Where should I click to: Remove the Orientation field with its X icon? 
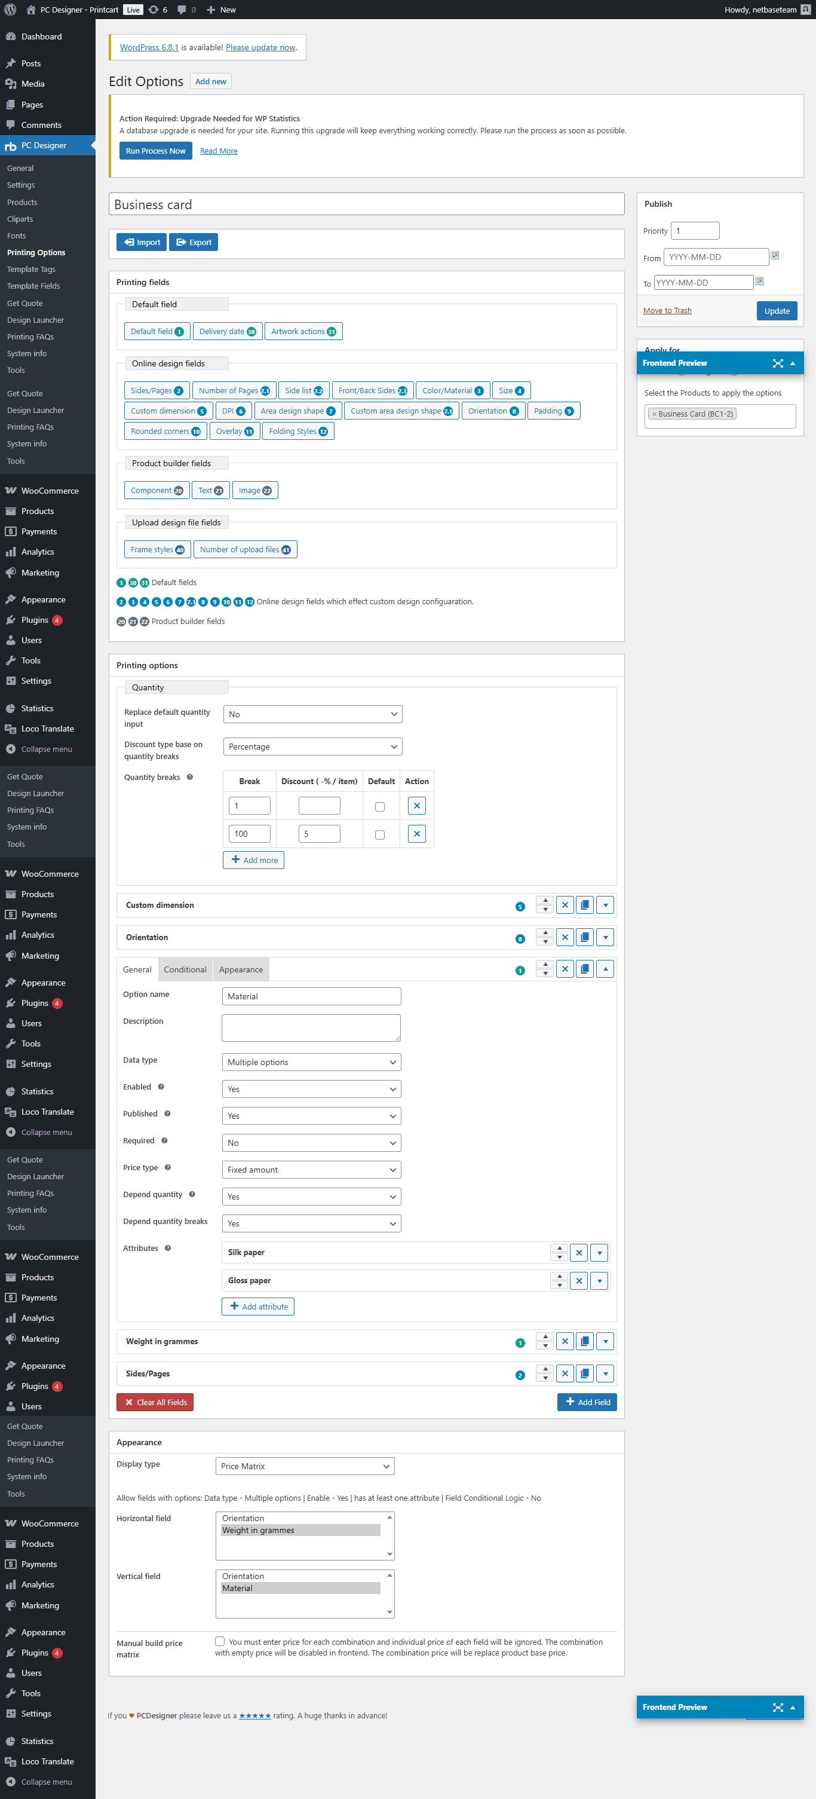565,937
